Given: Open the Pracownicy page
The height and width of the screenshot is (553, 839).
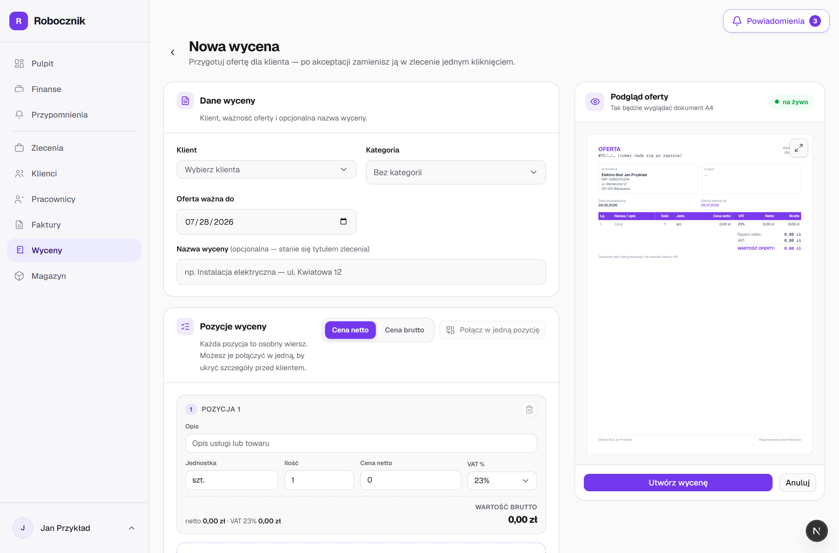Looking at the screenshot, I should [x=74, y=199].
